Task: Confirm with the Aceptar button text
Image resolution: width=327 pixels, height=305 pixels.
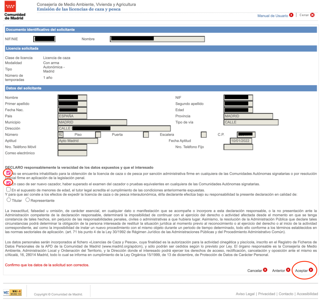Action: click(x=301, y=271)
